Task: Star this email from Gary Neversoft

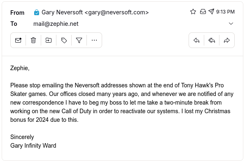Action: 193,11
